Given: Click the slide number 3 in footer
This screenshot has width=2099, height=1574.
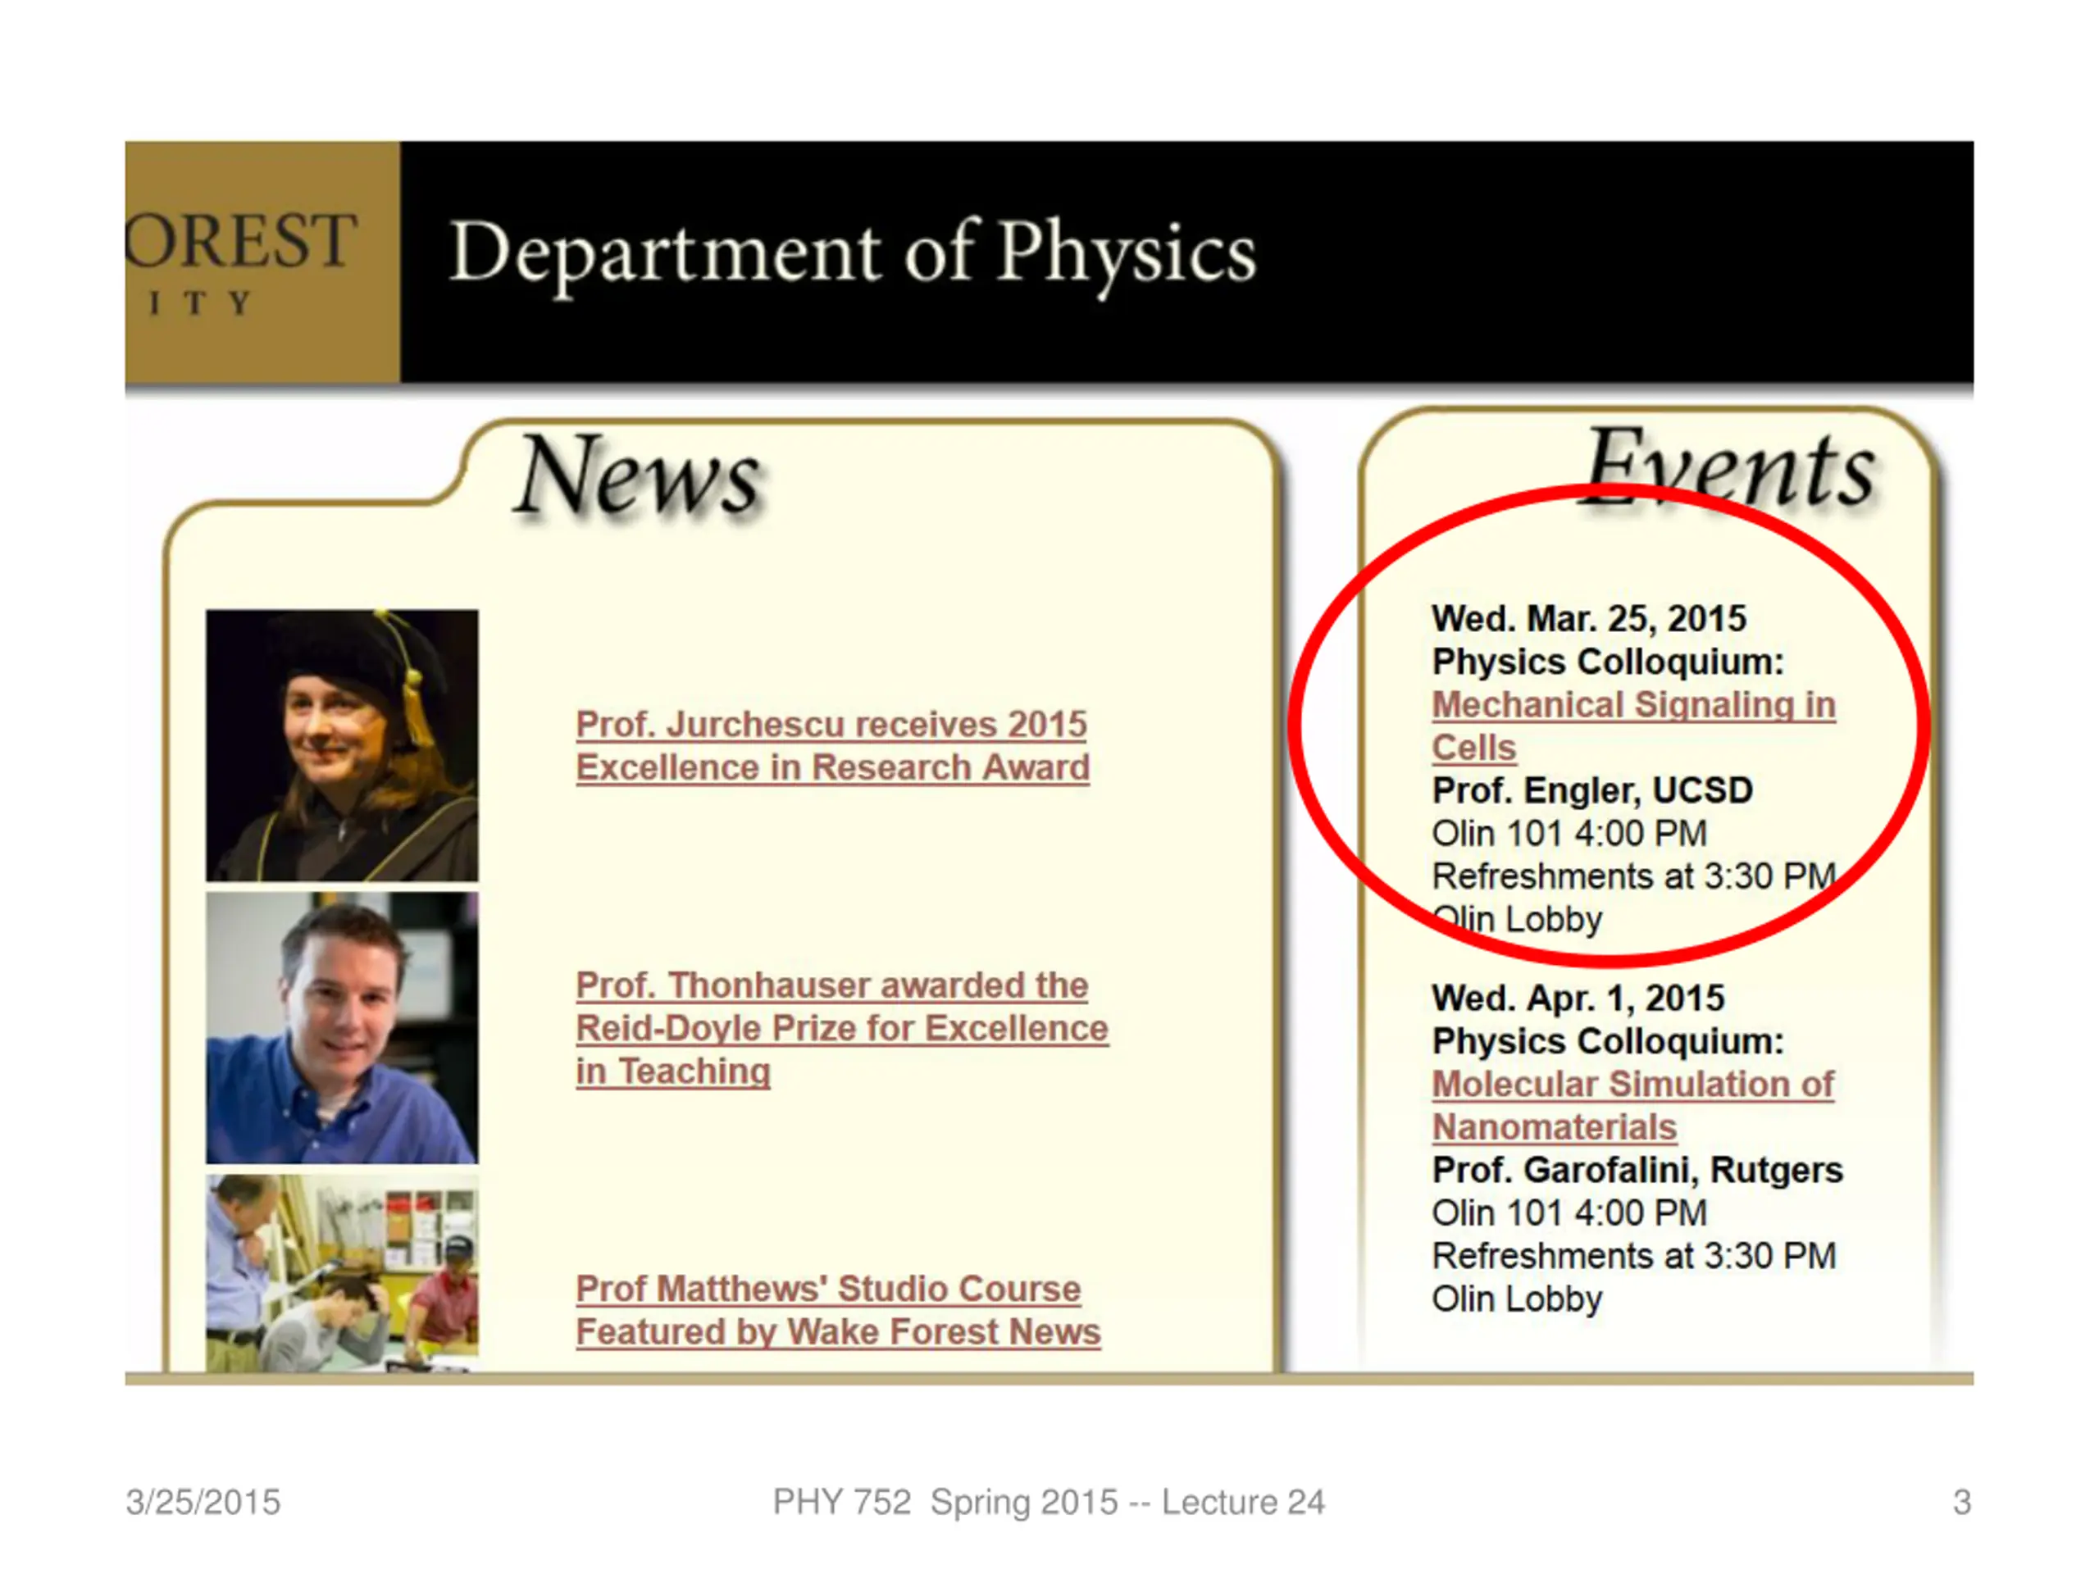Looking at the screenshot, I should (x=1962, y=1502).
